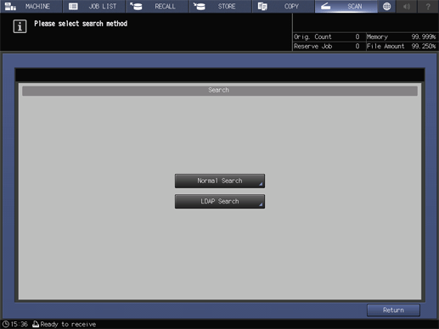Choose Normal Search
Viewport: 439px width, 329px height.
coord(220,181)
